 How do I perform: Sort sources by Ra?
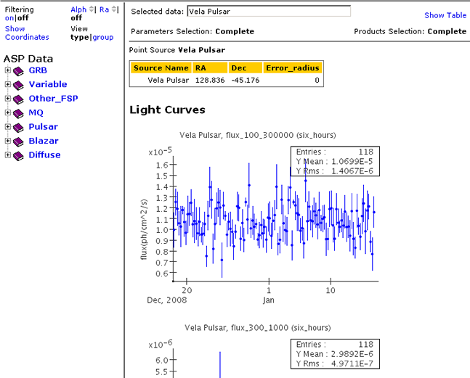tap(104, 9)
